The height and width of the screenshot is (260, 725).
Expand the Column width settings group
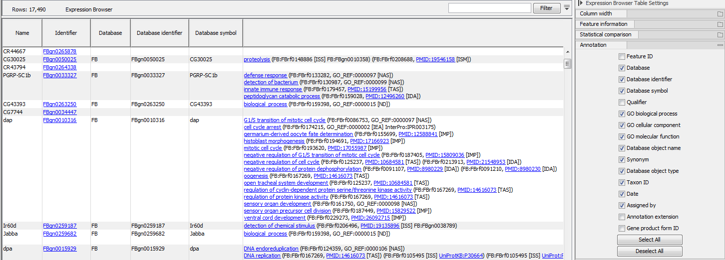pos(596,14)
